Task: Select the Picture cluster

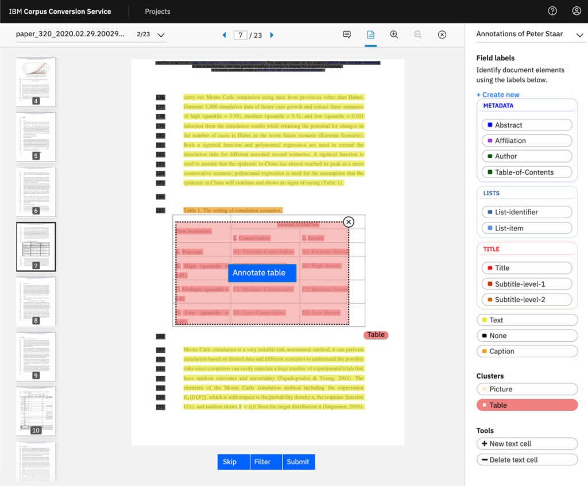Action: pos(527,389)
